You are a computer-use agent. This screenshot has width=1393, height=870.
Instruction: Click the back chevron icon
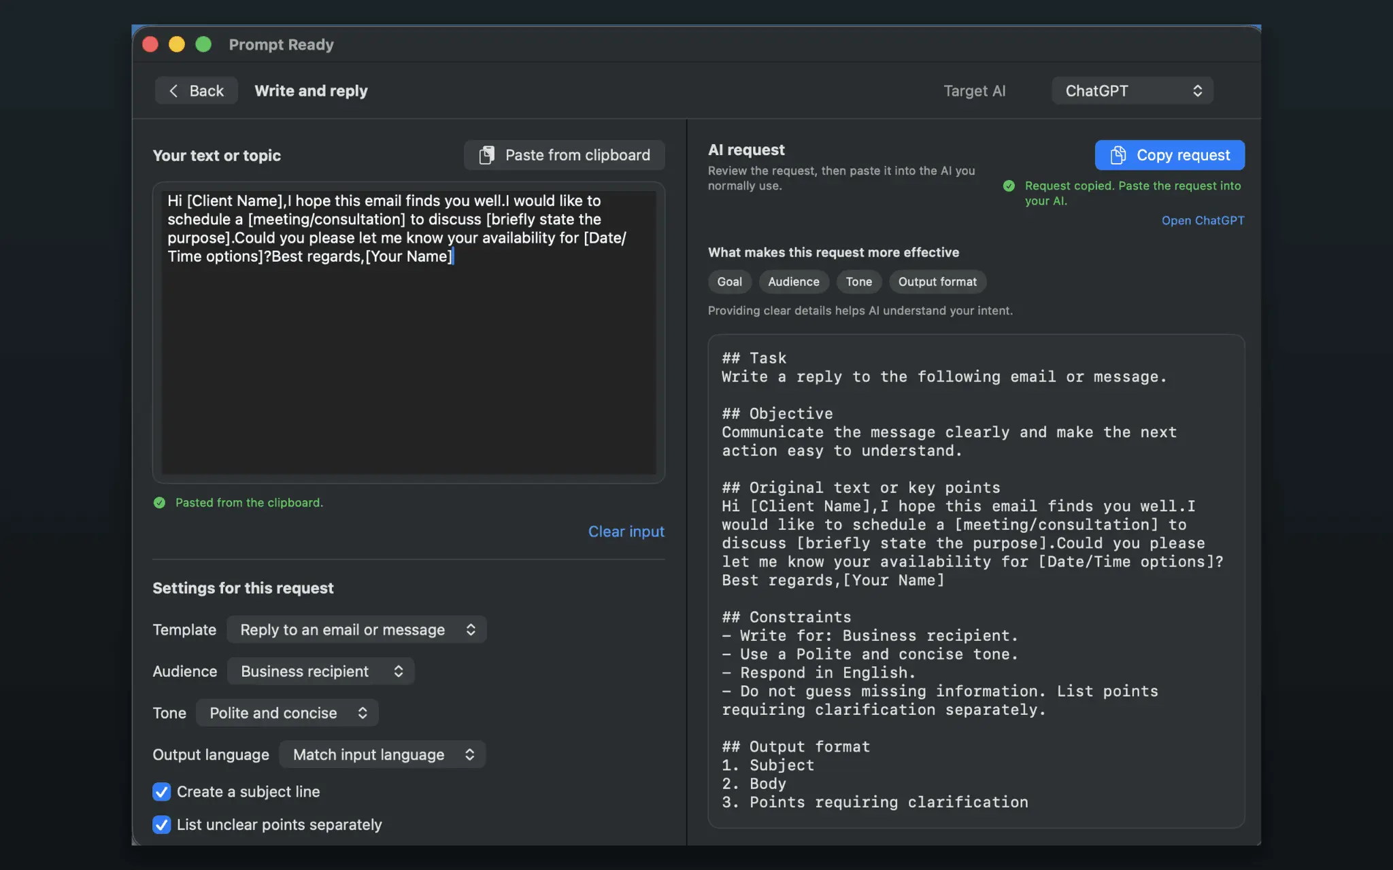coord(173,91)
